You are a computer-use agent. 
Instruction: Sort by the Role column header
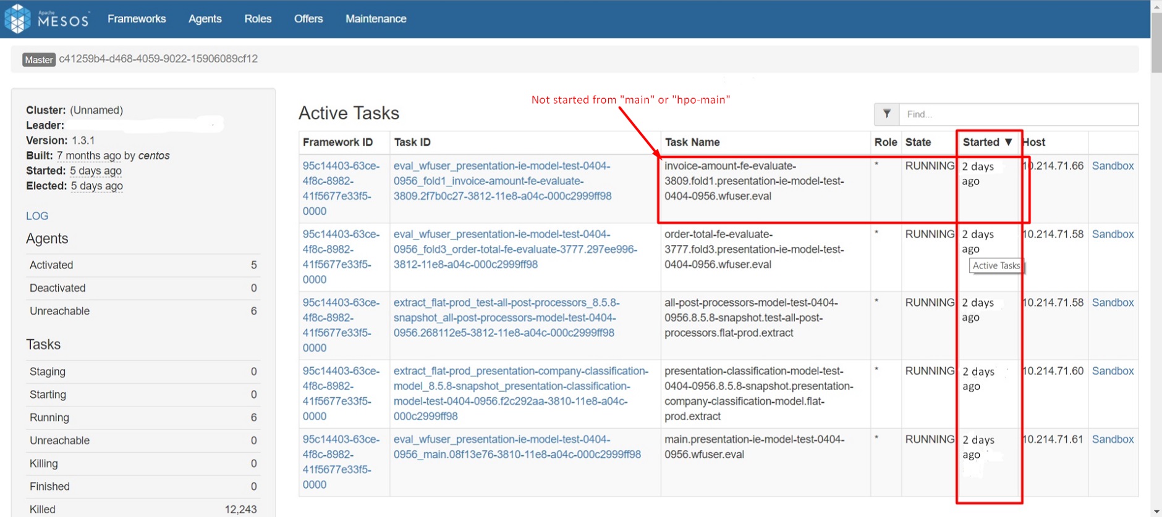tap(886, 142)
